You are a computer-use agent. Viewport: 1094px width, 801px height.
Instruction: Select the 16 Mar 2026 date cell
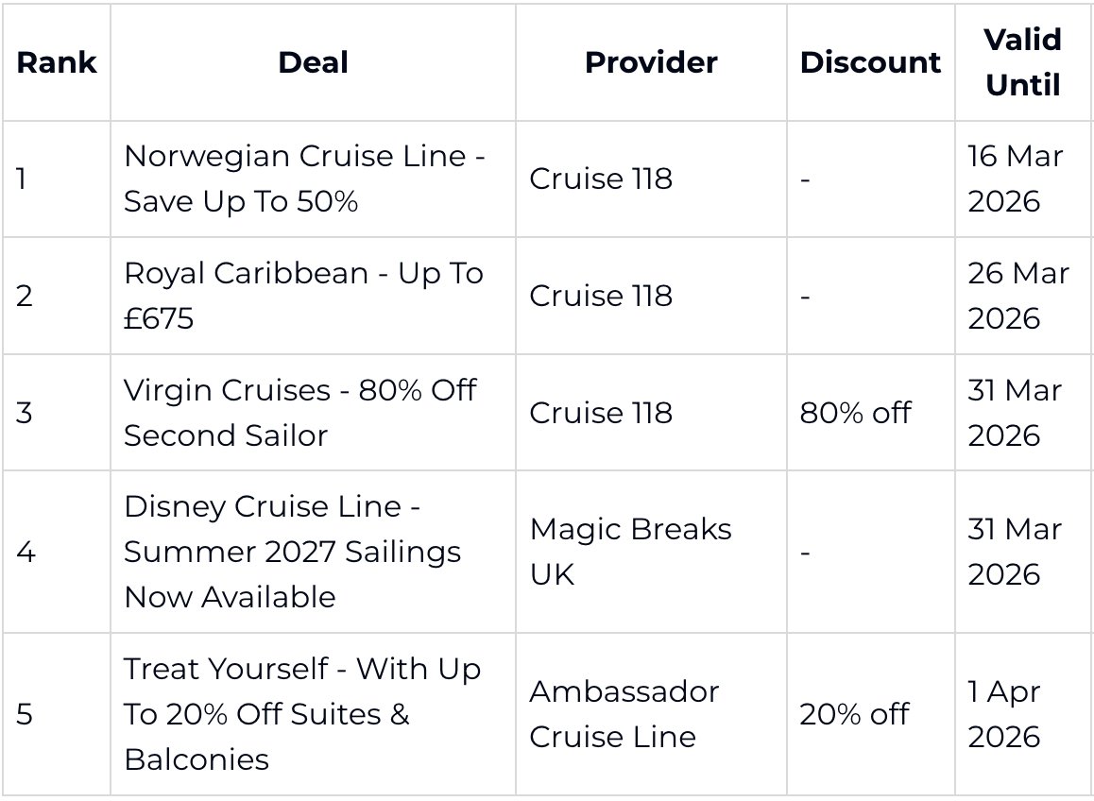[x=1015, y=179]
